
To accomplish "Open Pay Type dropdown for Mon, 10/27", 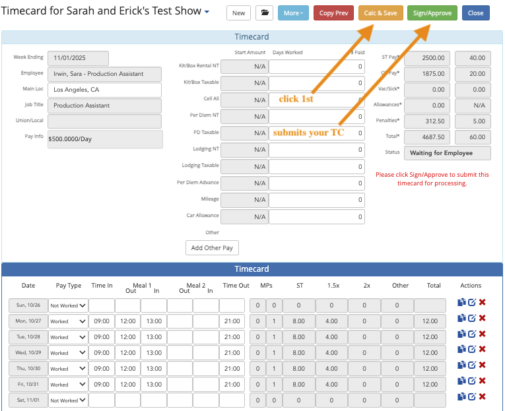I will click(68, 321).
